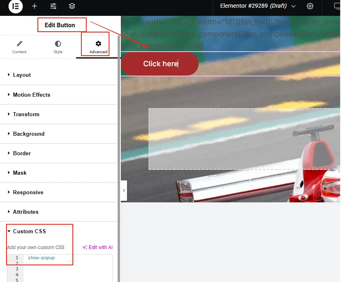Open site settings sliders icon
The width and height of the screenshot is (341, 282).
tap(53, 6)
